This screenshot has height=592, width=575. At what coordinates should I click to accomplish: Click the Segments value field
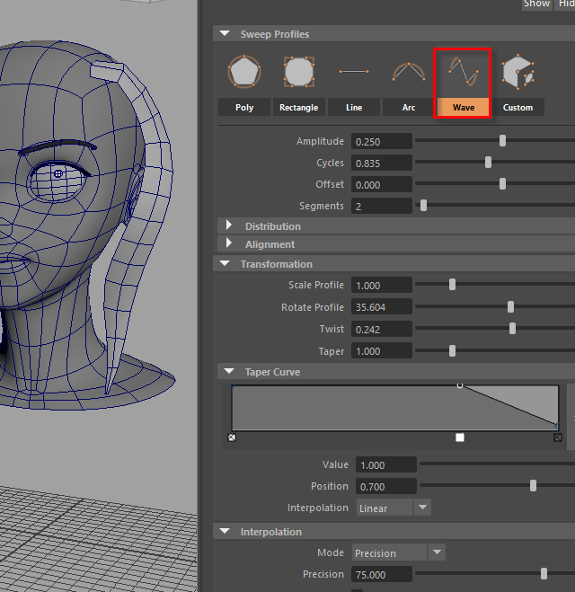(381, 206)
